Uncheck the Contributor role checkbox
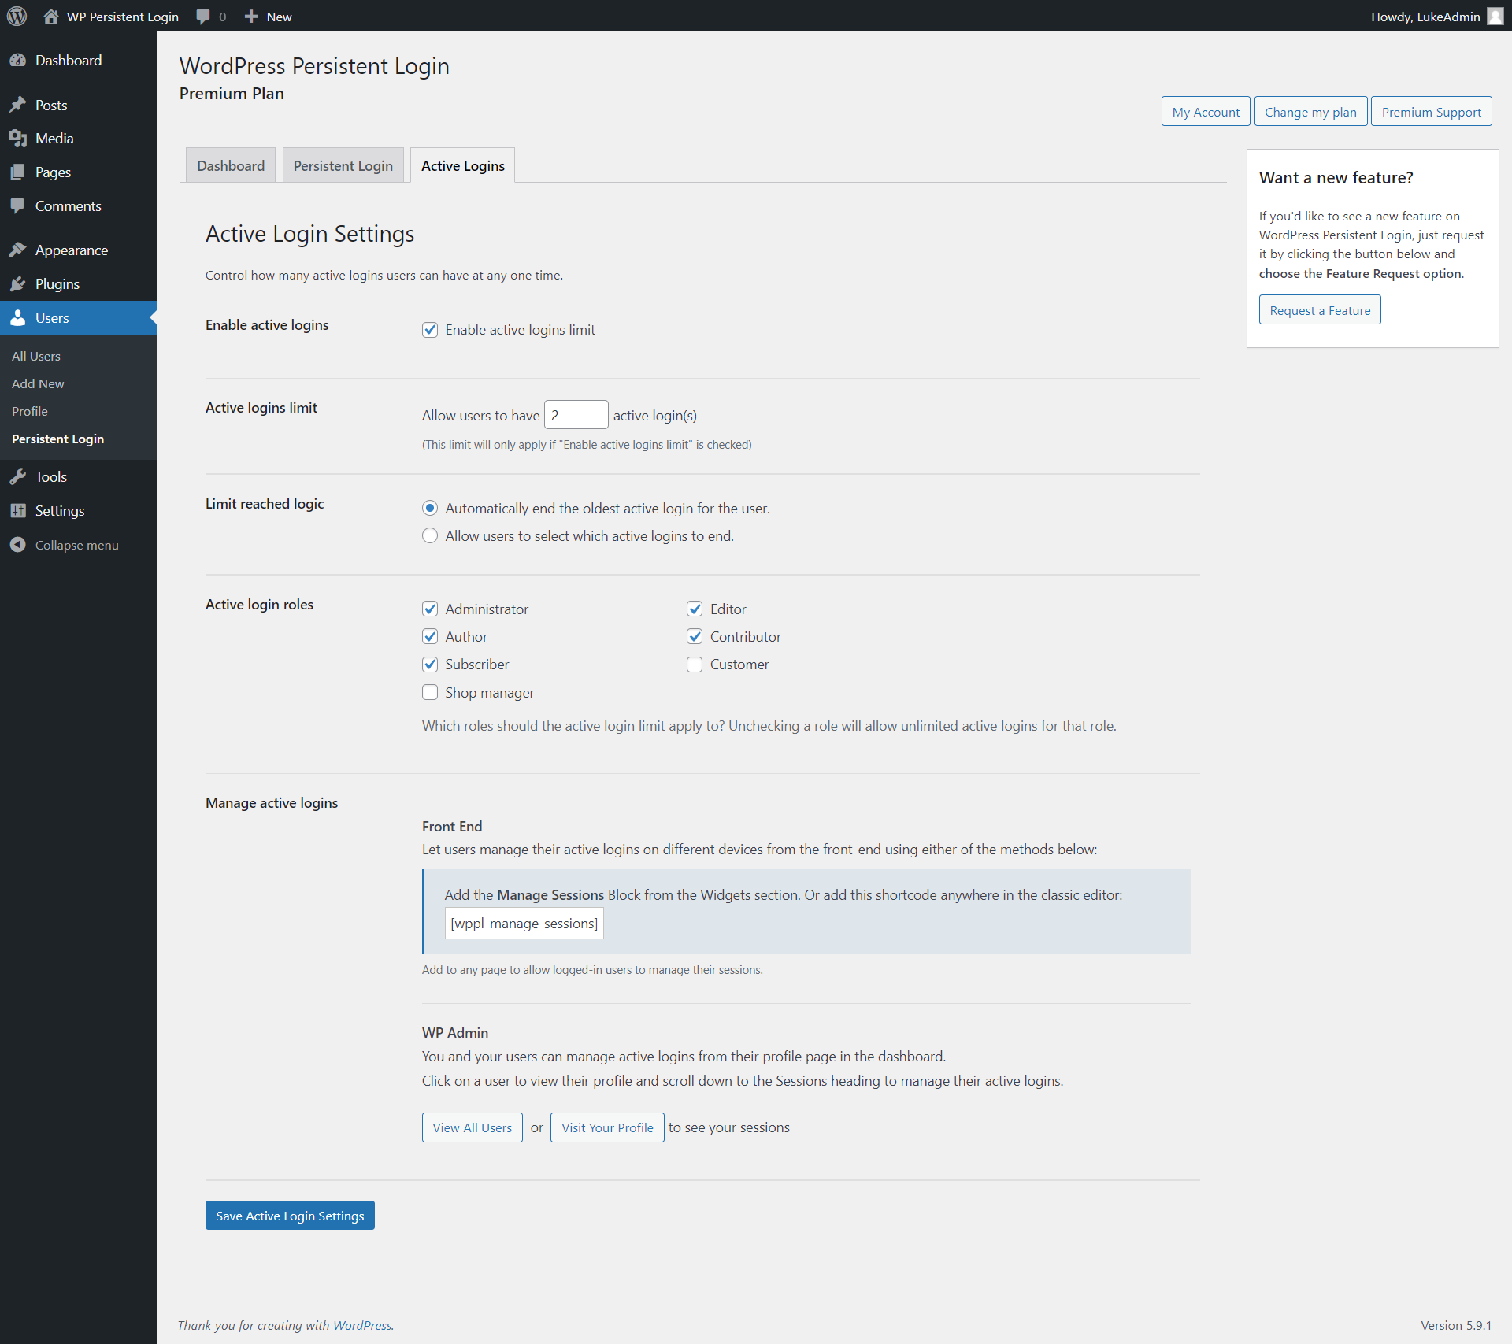The height and width of the screenshot is (1344, 1512). [695, 637]
